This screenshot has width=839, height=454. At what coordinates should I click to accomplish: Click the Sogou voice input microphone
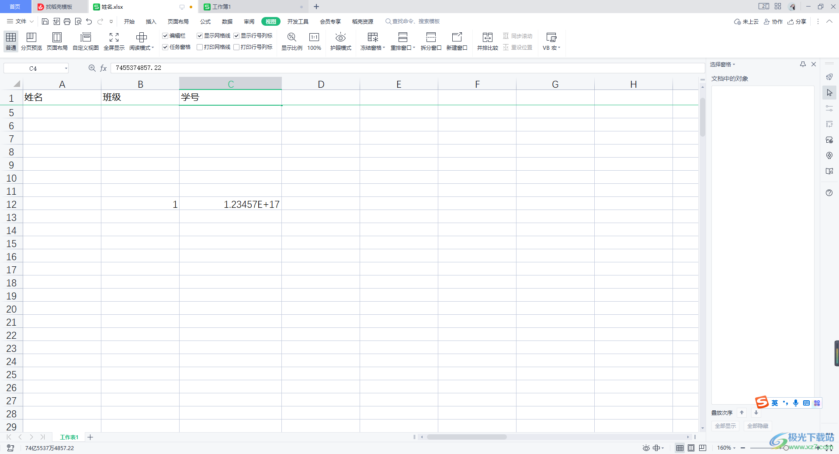click(x=796, y=403)
